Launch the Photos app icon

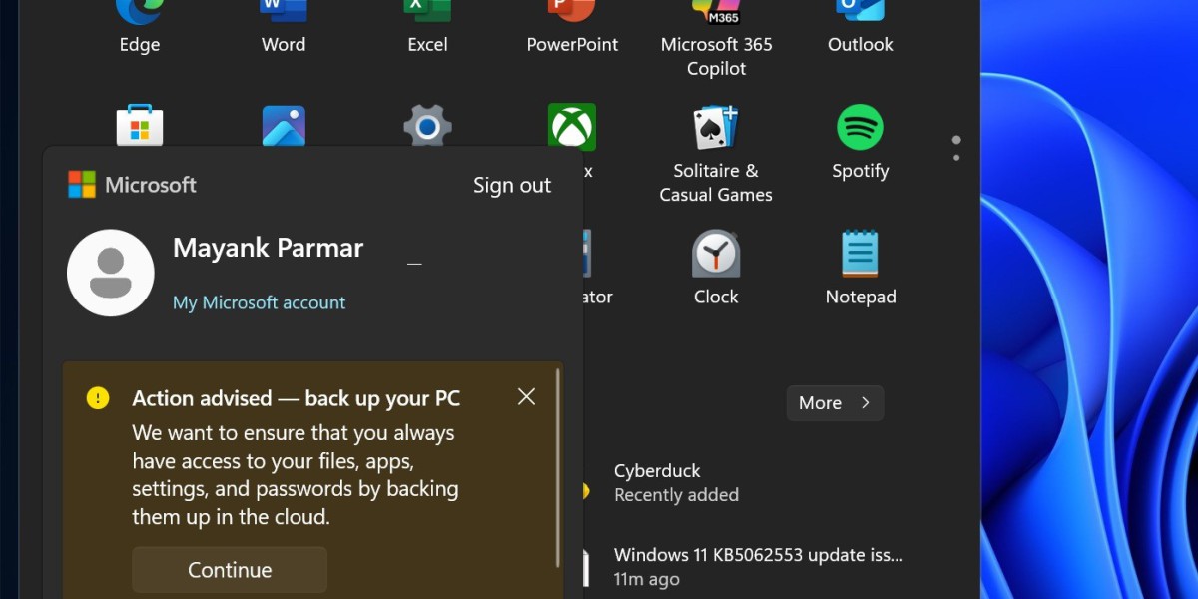(x=284, y=127)
